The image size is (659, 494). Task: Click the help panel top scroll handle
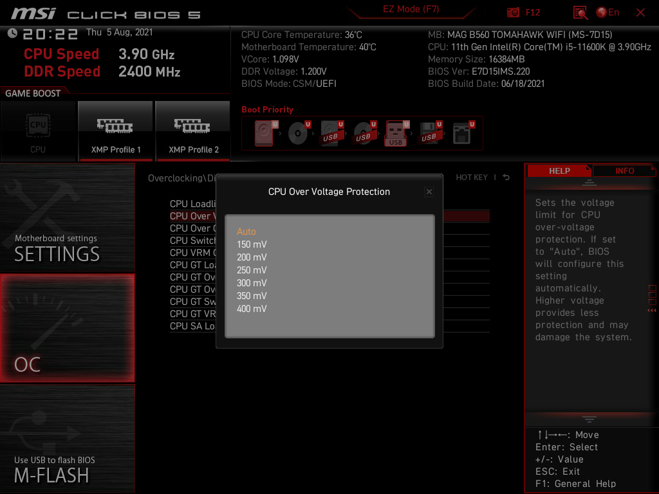click(x=589, y=183)
